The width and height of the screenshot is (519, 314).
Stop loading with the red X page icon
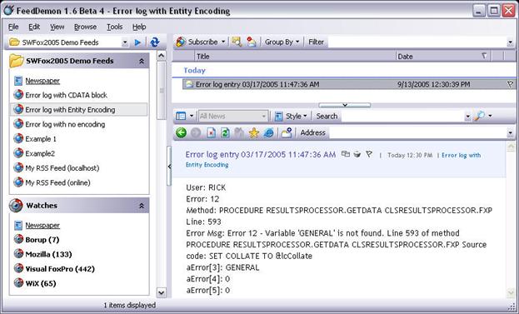211,132
